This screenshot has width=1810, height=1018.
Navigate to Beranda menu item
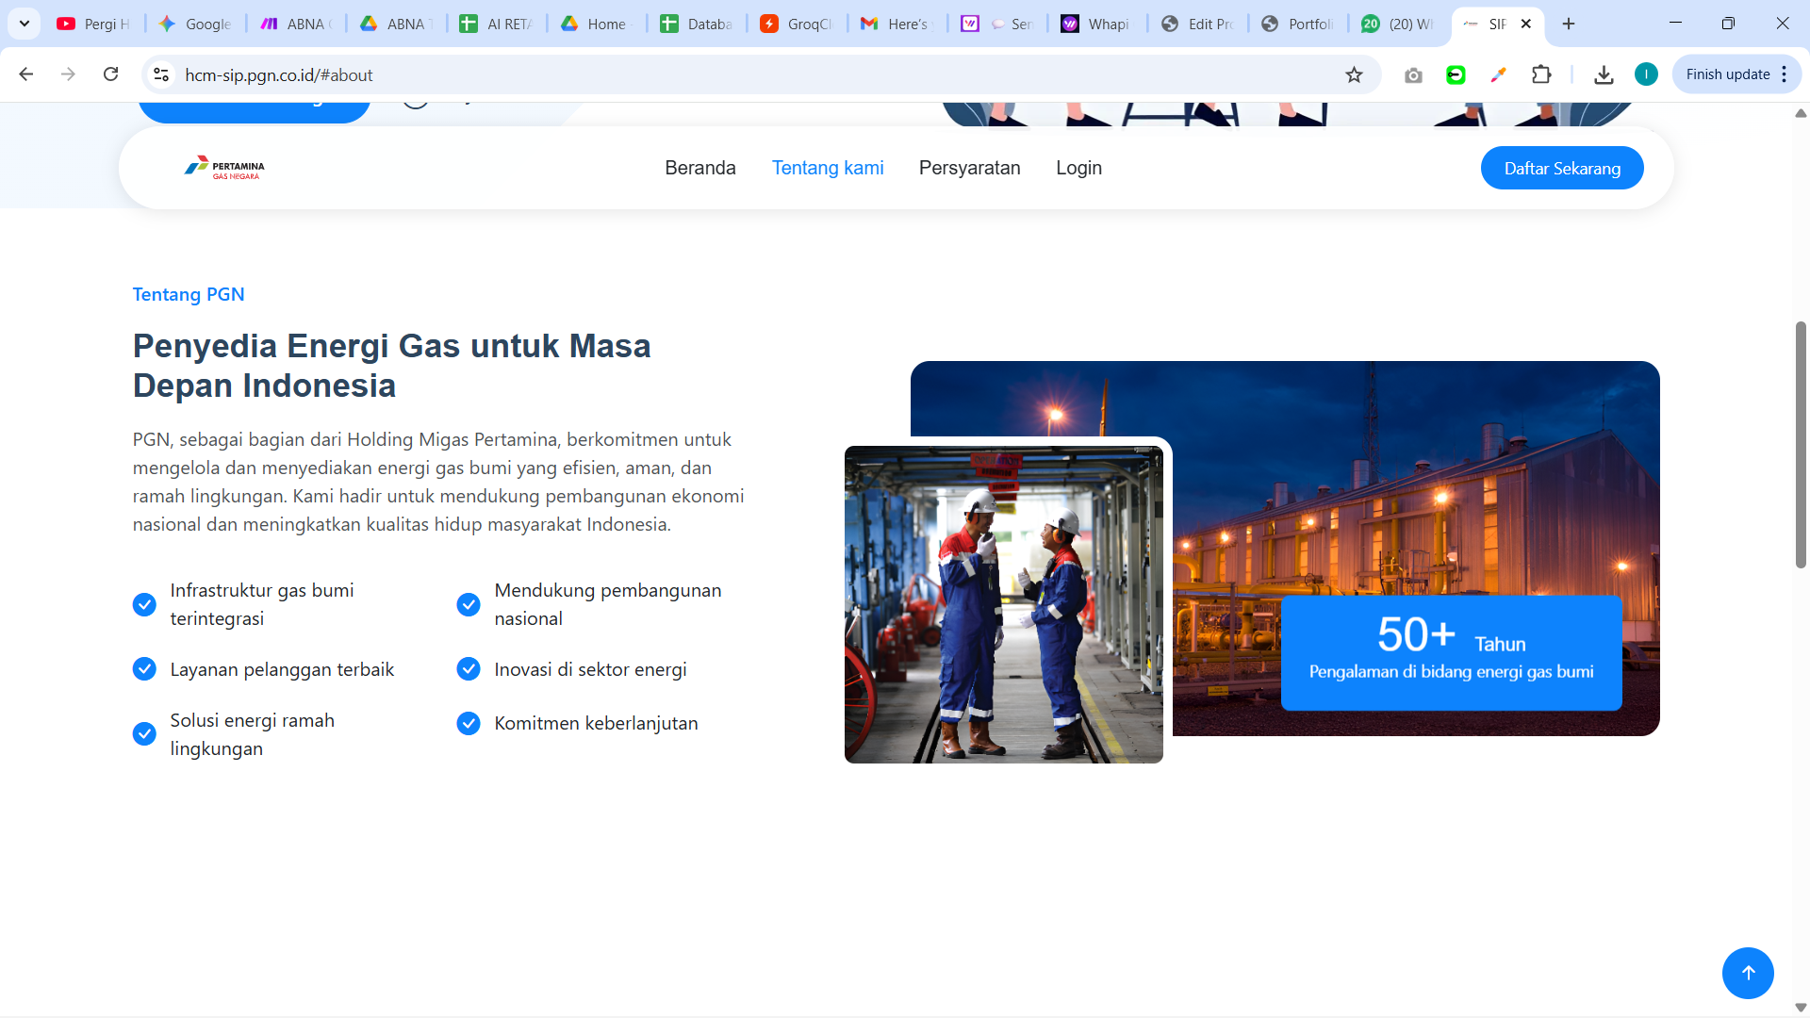coord(700,168)
